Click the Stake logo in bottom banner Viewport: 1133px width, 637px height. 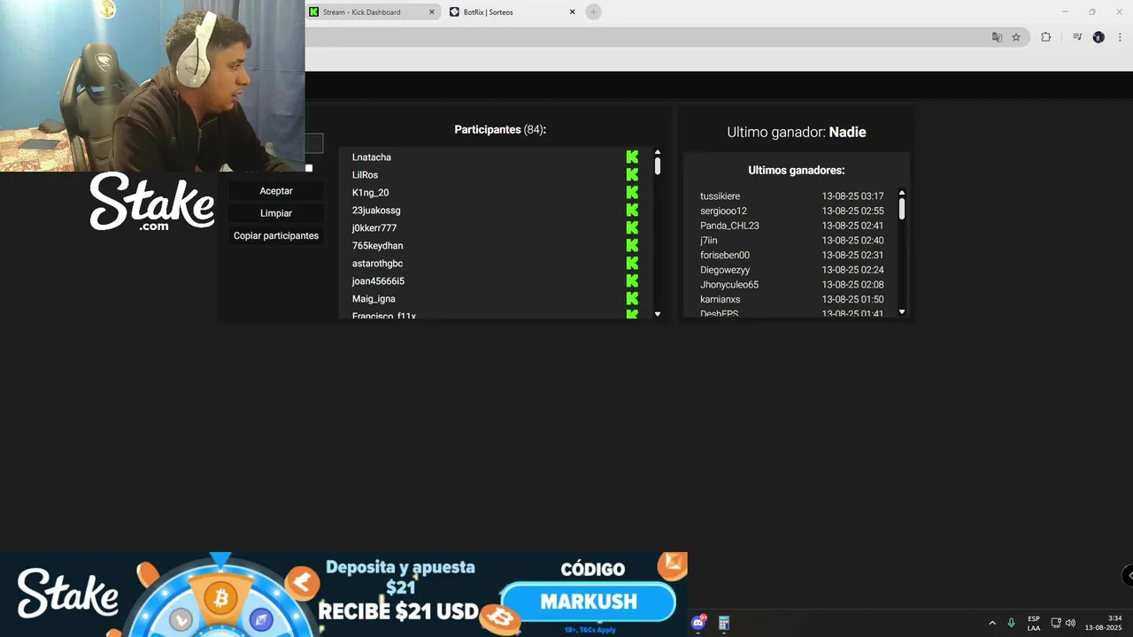(x=68, y=593)
